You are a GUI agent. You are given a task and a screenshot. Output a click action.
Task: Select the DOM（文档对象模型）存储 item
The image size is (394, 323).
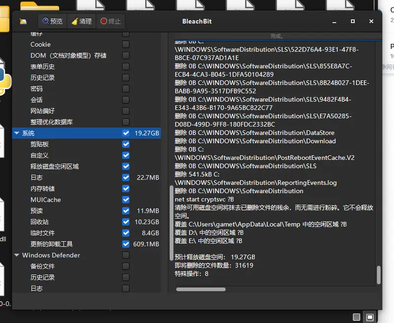pos(68,56)
